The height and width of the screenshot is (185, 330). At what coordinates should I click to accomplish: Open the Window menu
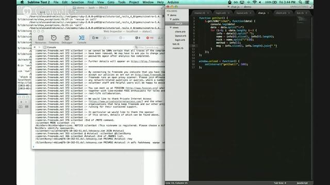148,2
